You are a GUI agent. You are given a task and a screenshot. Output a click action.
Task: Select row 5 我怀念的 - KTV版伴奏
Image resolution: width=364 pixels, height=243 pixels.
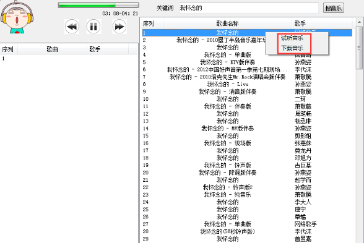pos(247,62)
